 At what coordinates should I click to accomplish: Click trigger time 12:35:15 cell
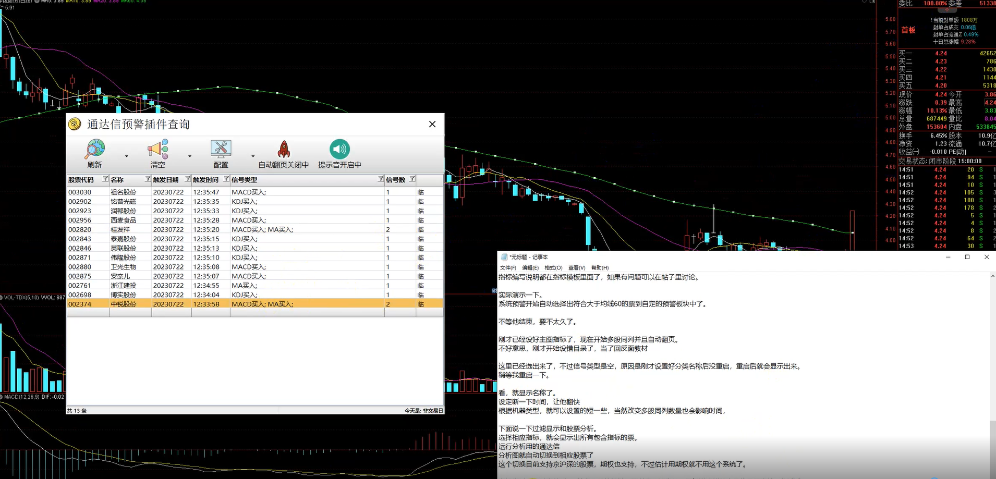click(207, 239)
